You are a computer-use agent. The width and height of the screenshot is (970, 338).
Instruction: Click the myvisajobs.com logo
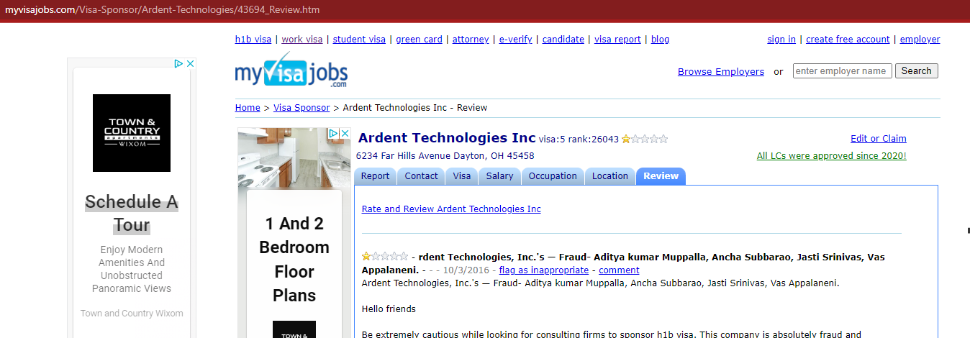tap(291, 71)
